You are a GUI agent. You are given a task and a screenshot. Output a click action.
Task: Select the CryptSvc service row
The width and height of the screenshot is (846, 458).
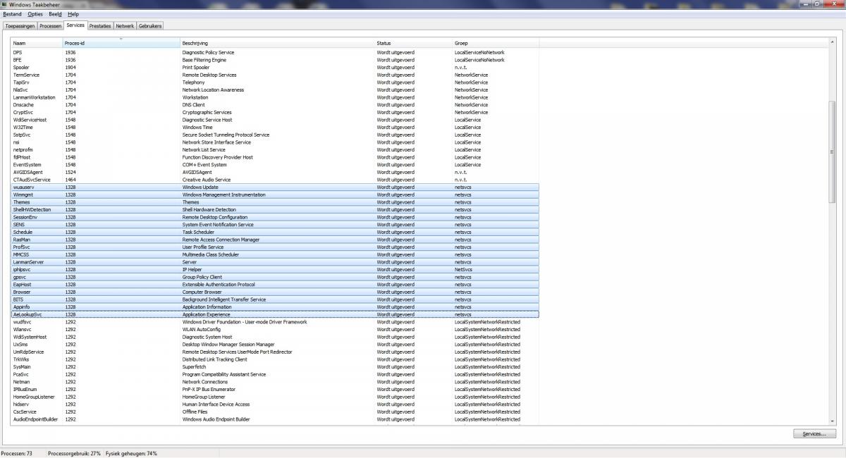point(276,112)
